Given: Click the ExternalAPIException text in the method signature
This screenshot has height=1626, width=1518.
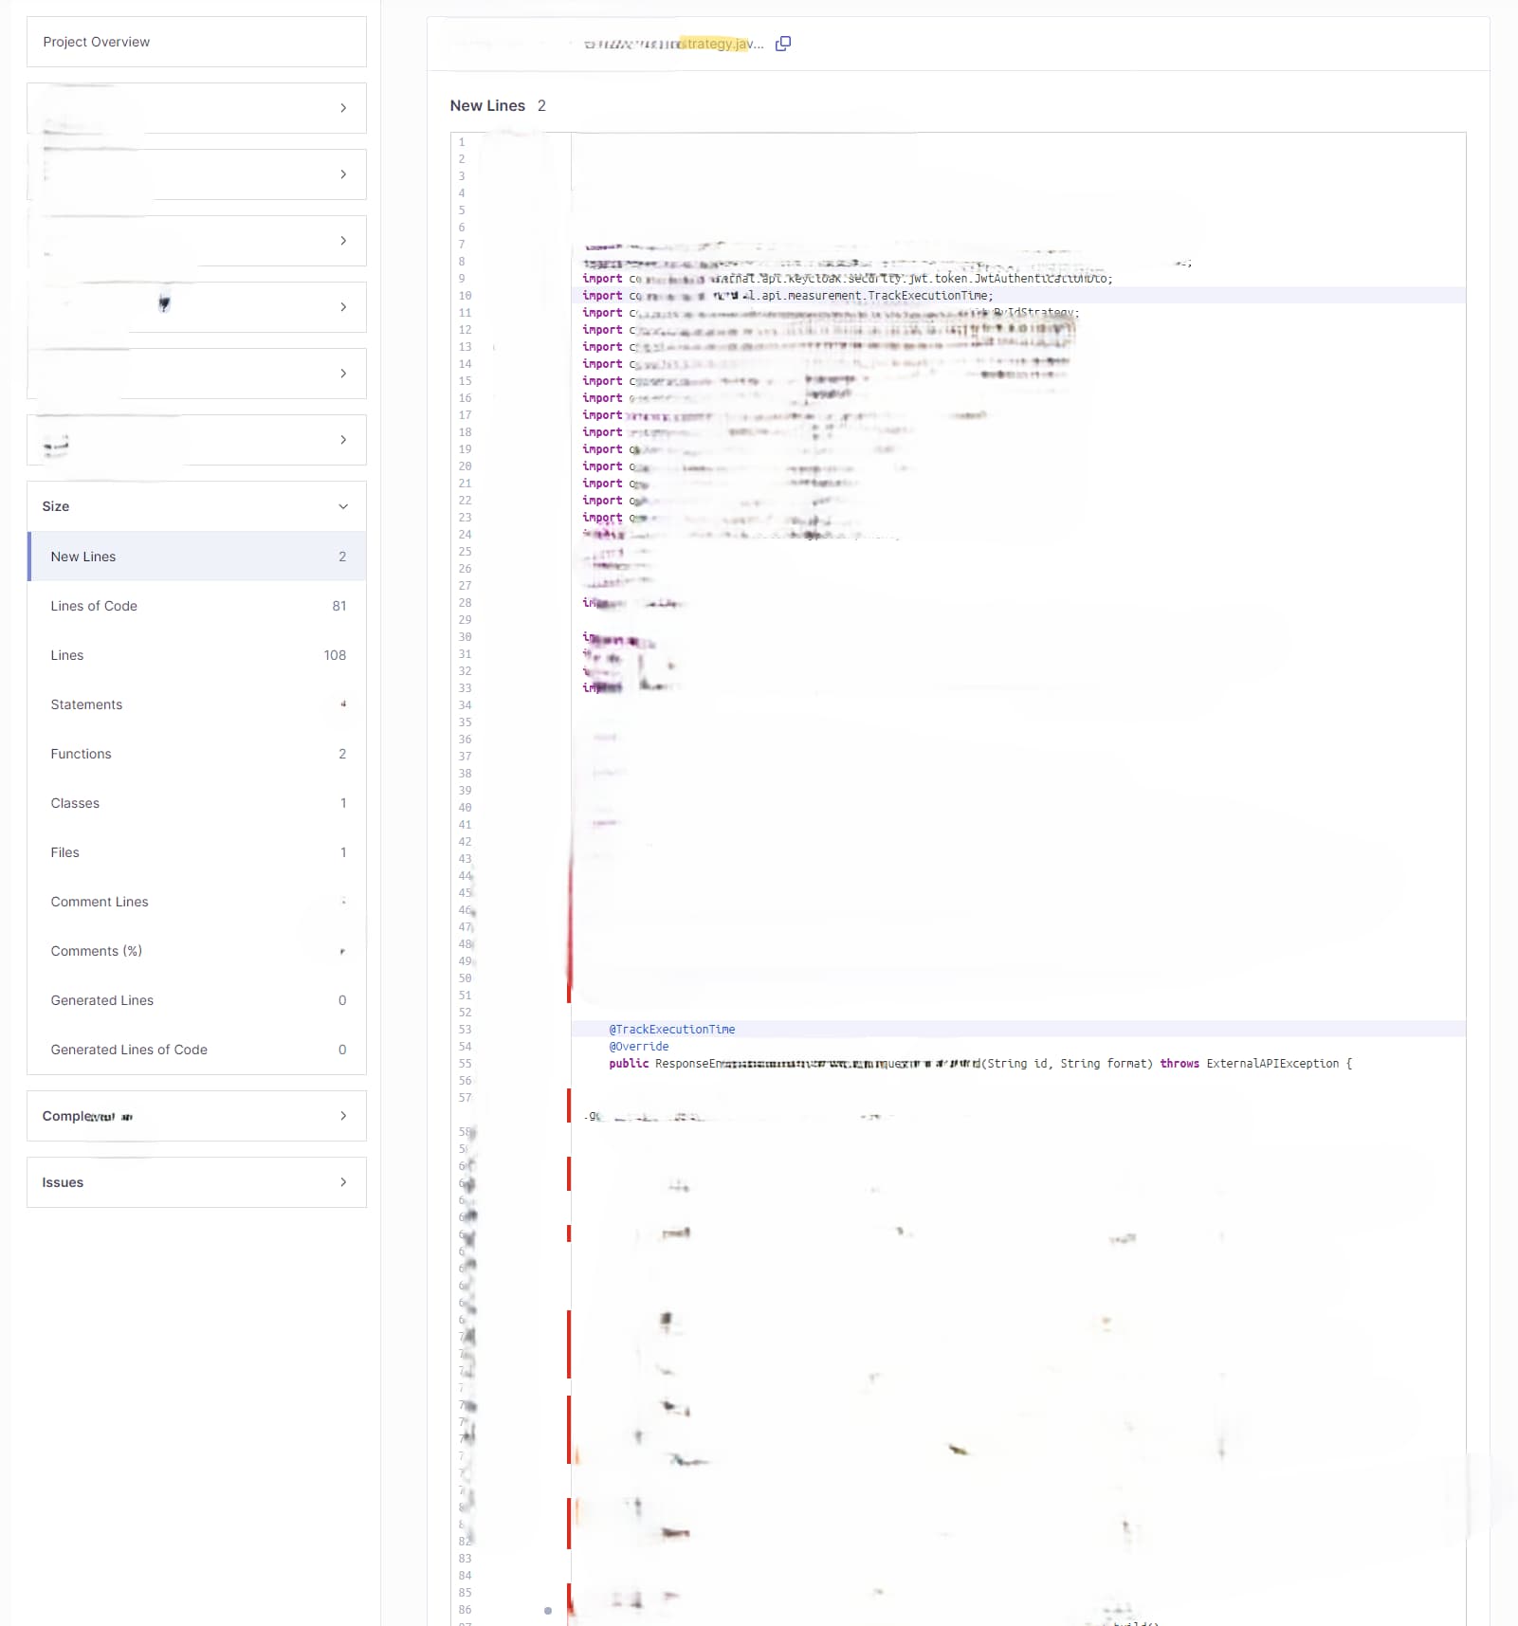Looking at the screenshot, I should [1272, 1064].
